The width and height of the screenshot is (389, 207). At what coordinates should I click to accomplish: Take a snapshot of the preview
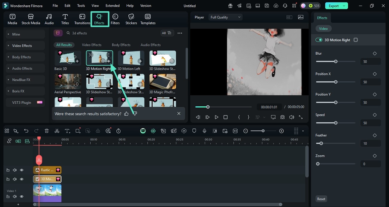(282, 117)
